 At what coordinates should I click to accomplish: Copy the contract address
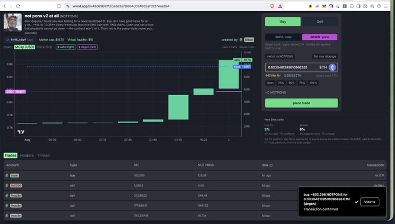pos(30,39)
